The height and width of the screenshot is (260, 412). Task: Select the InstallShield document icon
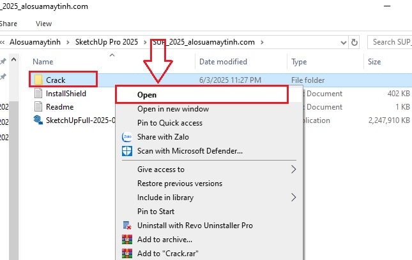click(x=38, y=93)
